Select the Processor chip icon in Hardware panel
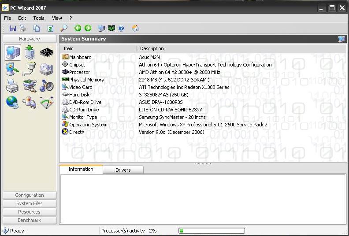The height and width of the screenshot is (236, 349). point(47,52)
